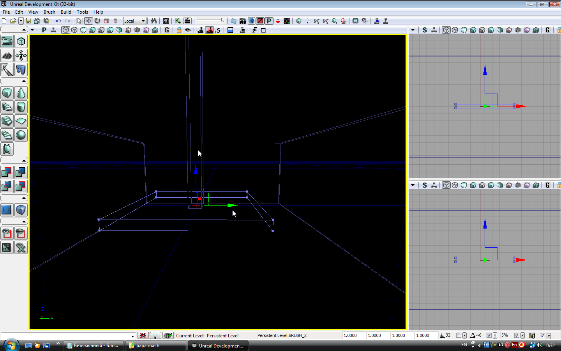This screenshot has width=561, height=351.
Task: Open the drag grid size dropdown arrow
Action: click(464, 335)
